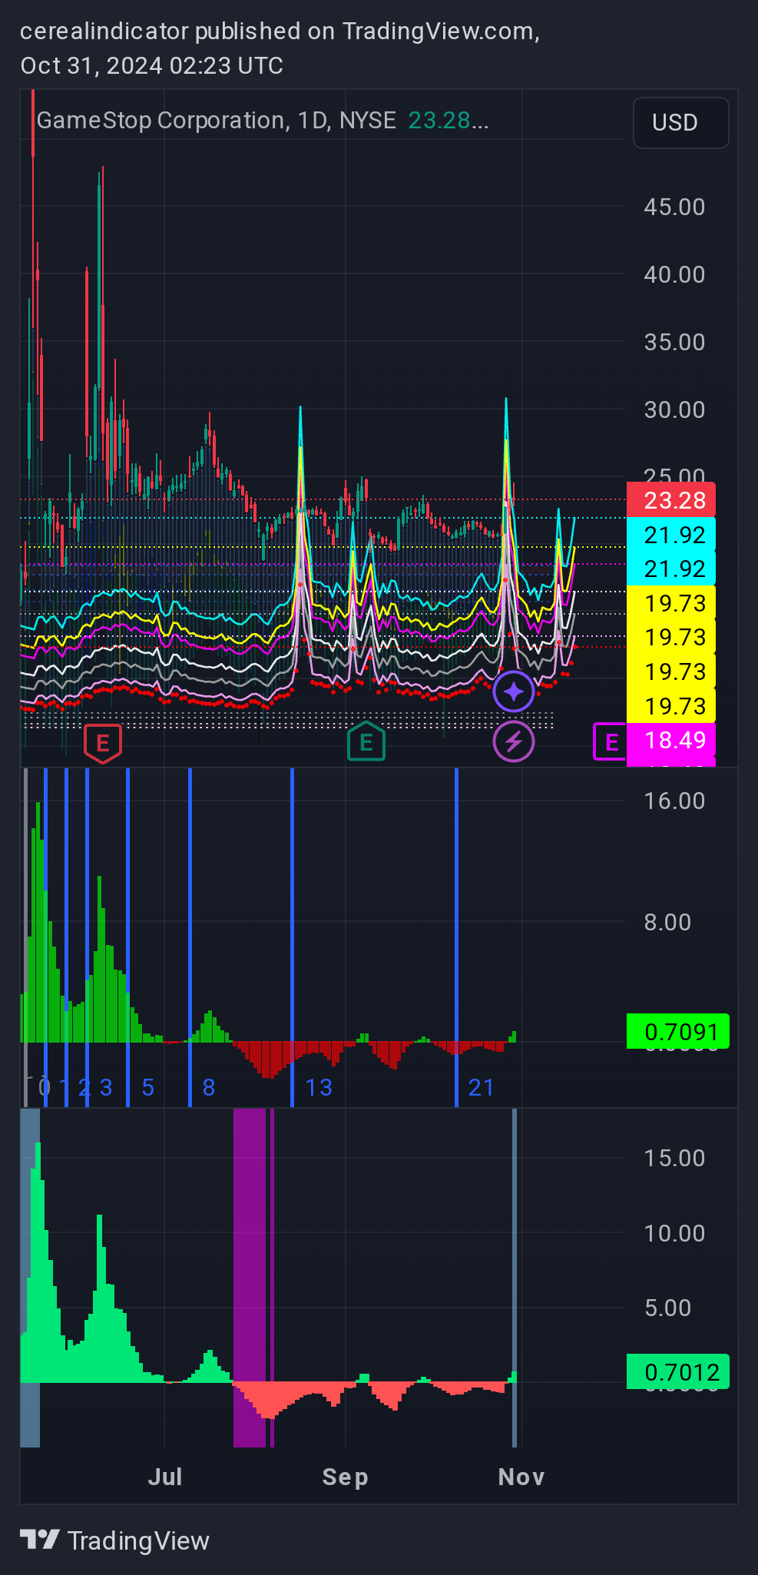Click the cerealindicator published on TradingView.com header
The height and width of the screenshot is (1575, 758).
pyautogui.click(x=280, y=31)
